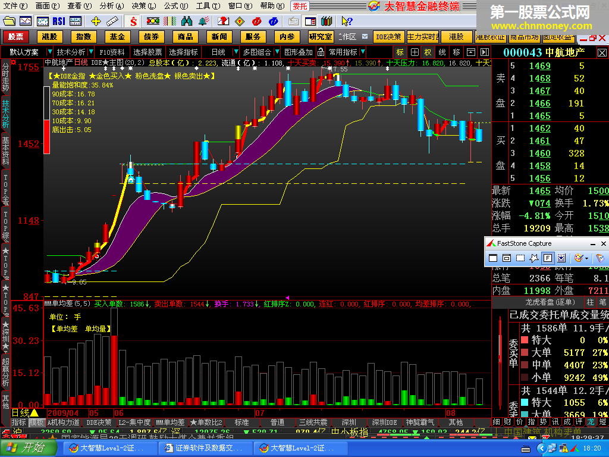The image size is (609, 457).
Task: Open the books library icon
Action: coord(327,21)
